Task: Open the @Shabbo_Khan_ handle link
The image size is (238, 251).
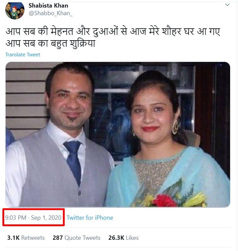Action: pyautogui.click(x=51, y=14)
